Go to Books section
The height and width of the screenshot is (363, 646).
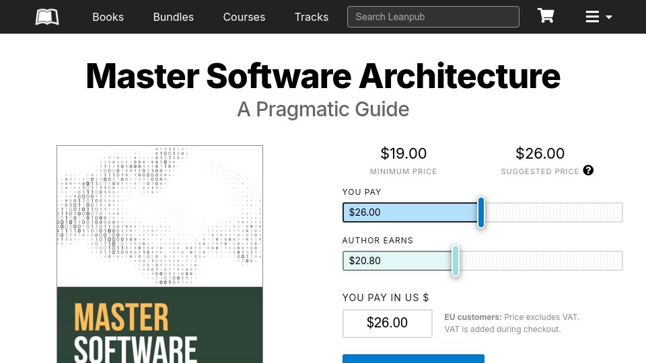[108, 17]
